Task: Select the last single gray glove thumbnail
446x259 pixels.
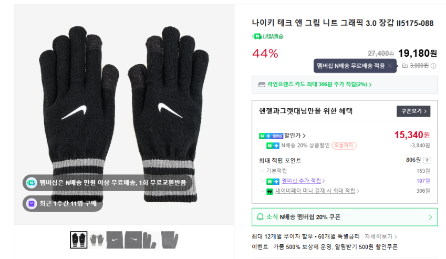Action: (170, 240)
